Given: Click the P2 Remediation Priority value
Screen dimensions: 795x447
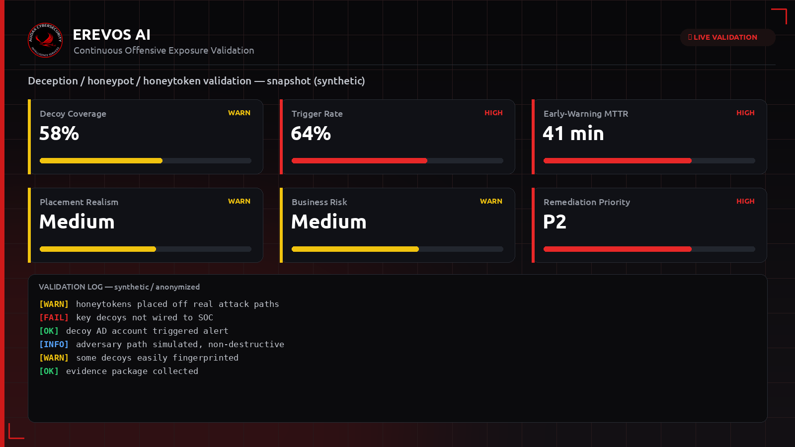Looking at the screenshot, I should (555, 222).
